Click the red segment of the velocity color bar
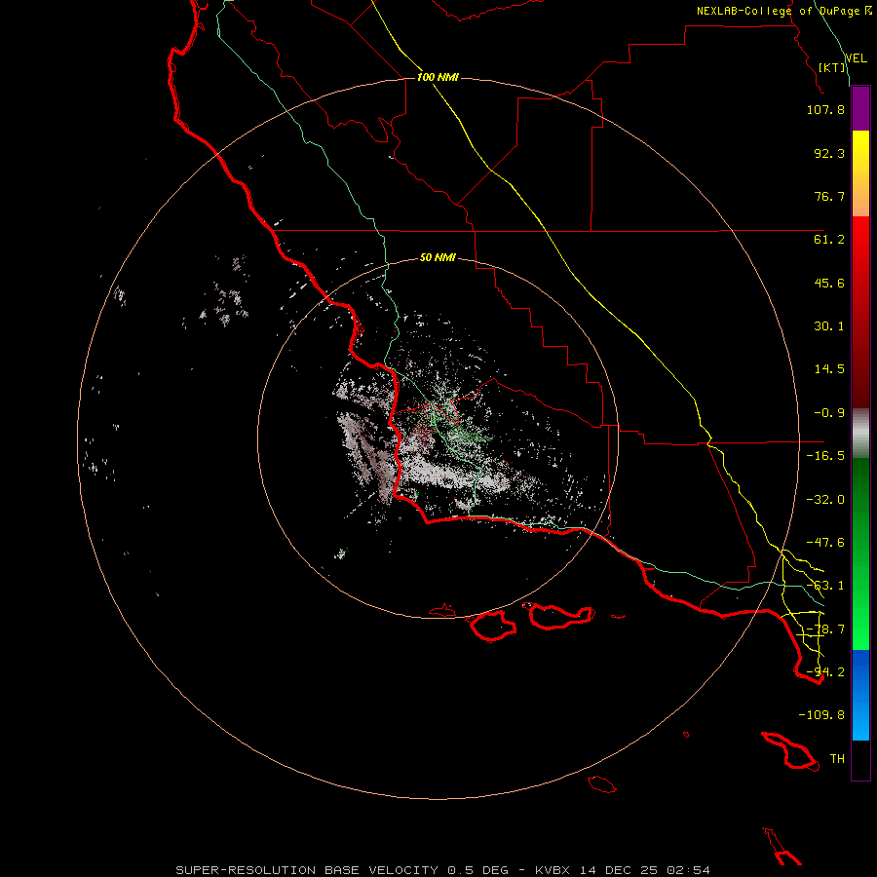This screenshot has width=877, height=877. pyautogui.click(x=860, y=312)
